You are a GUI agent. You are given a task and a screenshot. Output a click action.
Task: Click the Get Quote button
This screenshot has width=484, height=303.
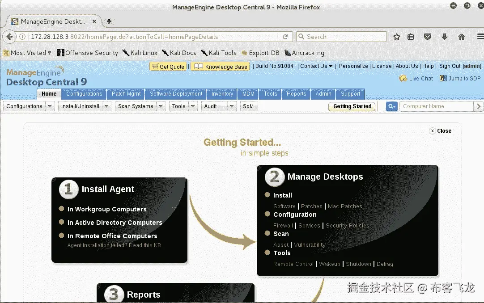point(168,67)
